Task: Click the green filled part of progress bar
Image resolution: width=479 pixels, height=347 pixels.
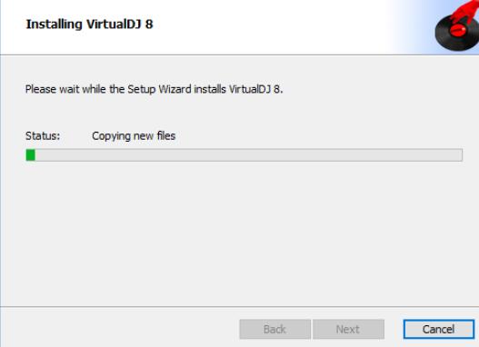Action: point(31,154)
